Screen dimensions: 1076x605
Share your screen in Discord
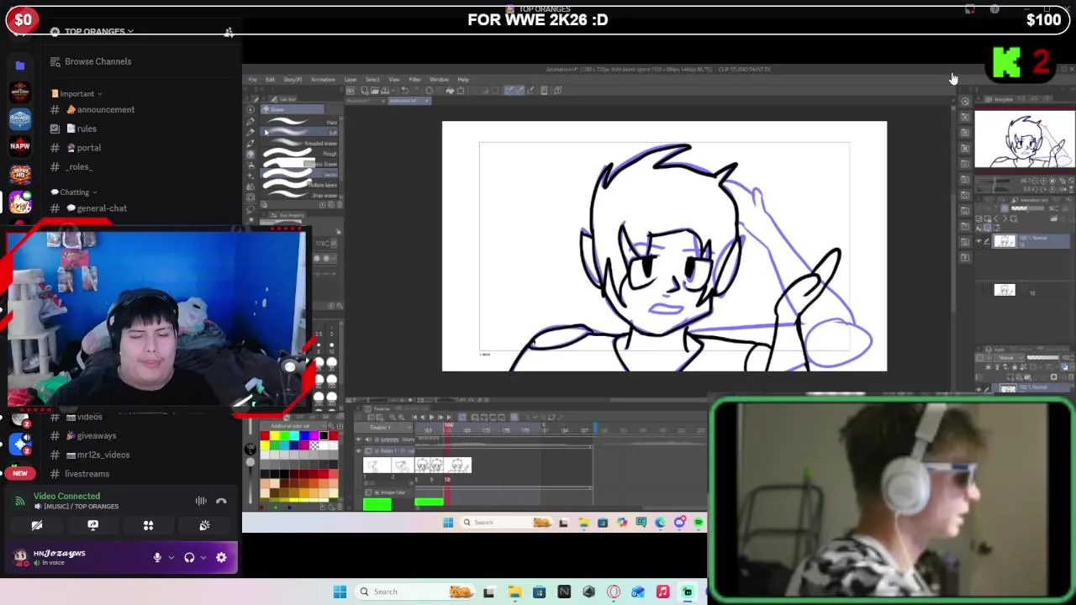click(92, 525)
